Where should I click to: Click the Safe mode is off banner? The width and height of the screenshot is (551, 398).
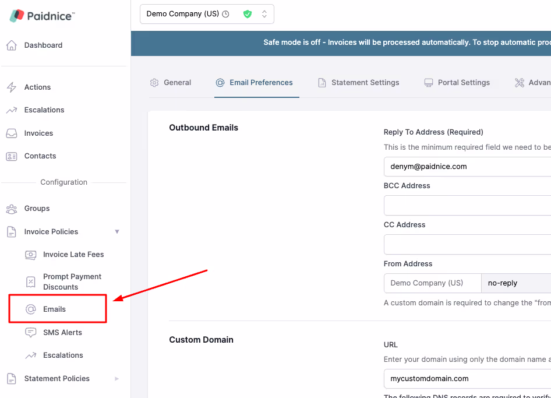pos(341,43)
